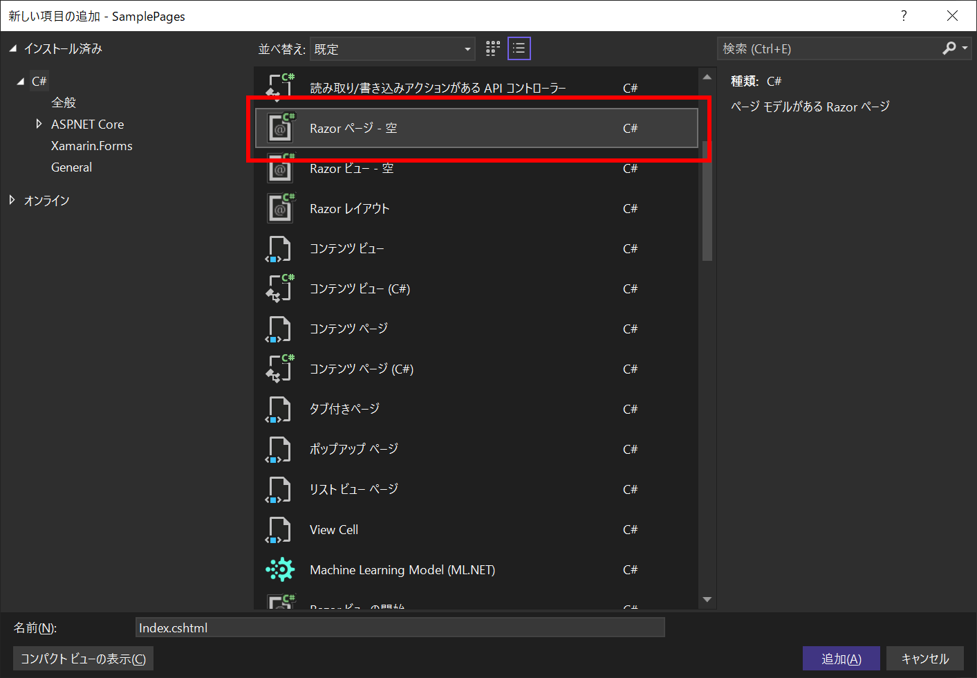Click コンパクト ビューの表示 button

tap(82, 658)
